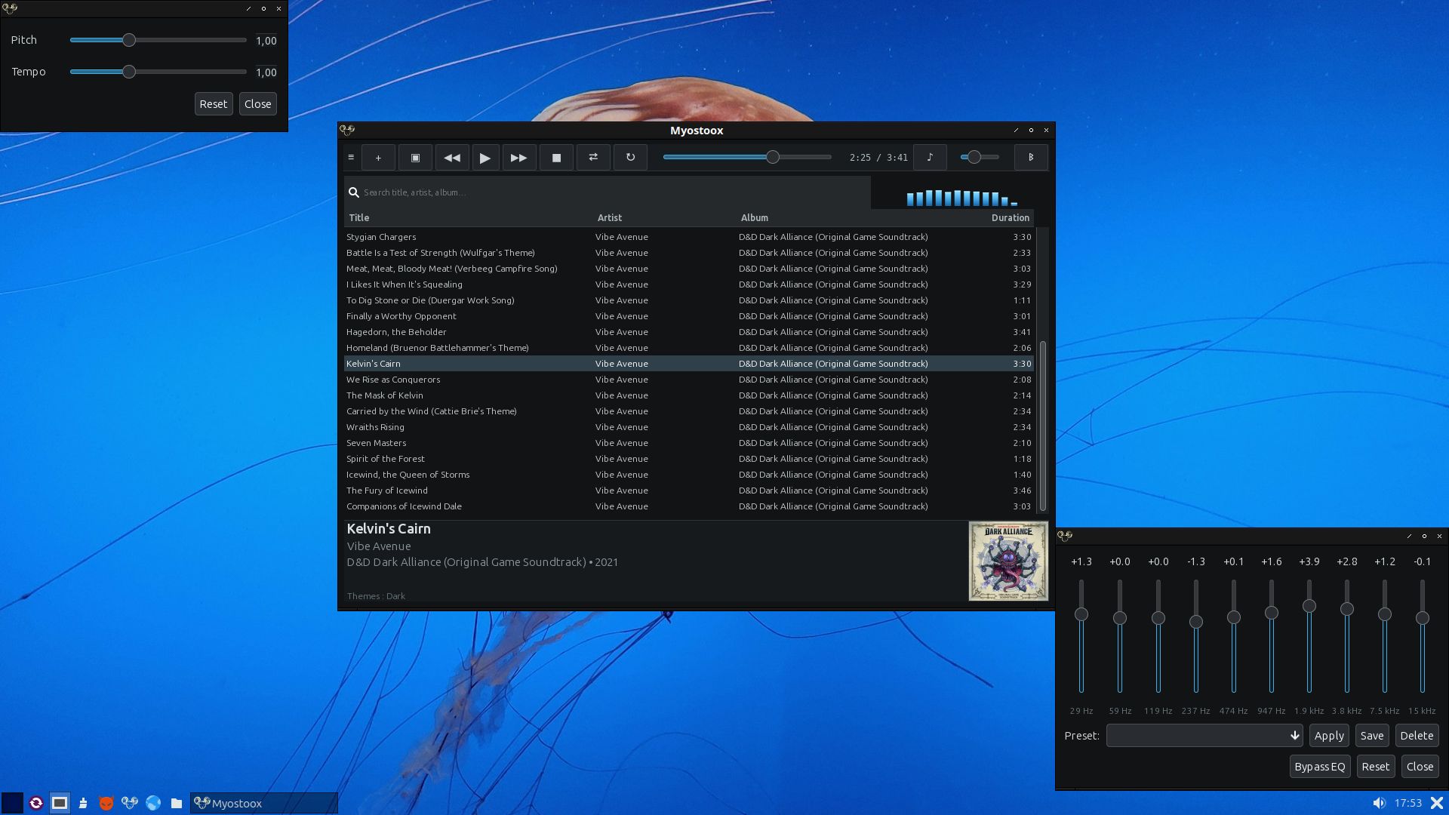Skip to previous track with the rewind button
Image resolution: width=1449 pixels, height=815 pixels.
(x=452, y=158)
